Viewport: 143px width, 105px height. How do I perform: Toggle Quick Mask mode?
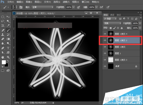pos(3,70)
